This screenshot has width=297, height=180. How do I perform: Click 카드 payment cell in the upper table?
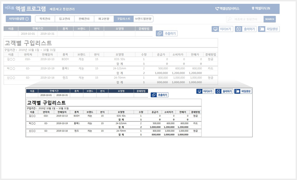tap(210, 68)
